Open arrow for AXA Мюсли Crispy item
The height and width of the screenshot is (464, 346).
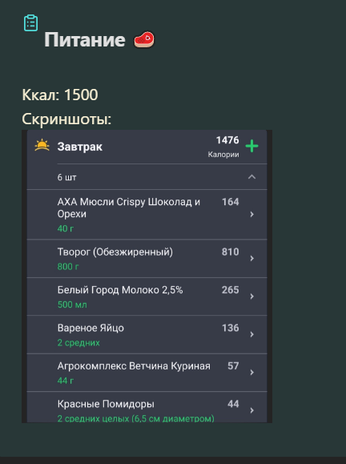[x=252, y=214]
